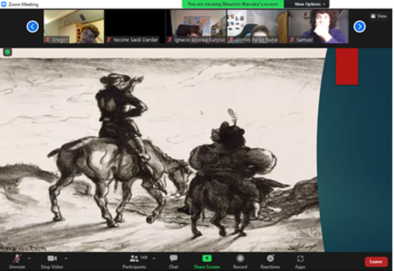Open the Participants list
394x271 pixels.
[135, 261]
